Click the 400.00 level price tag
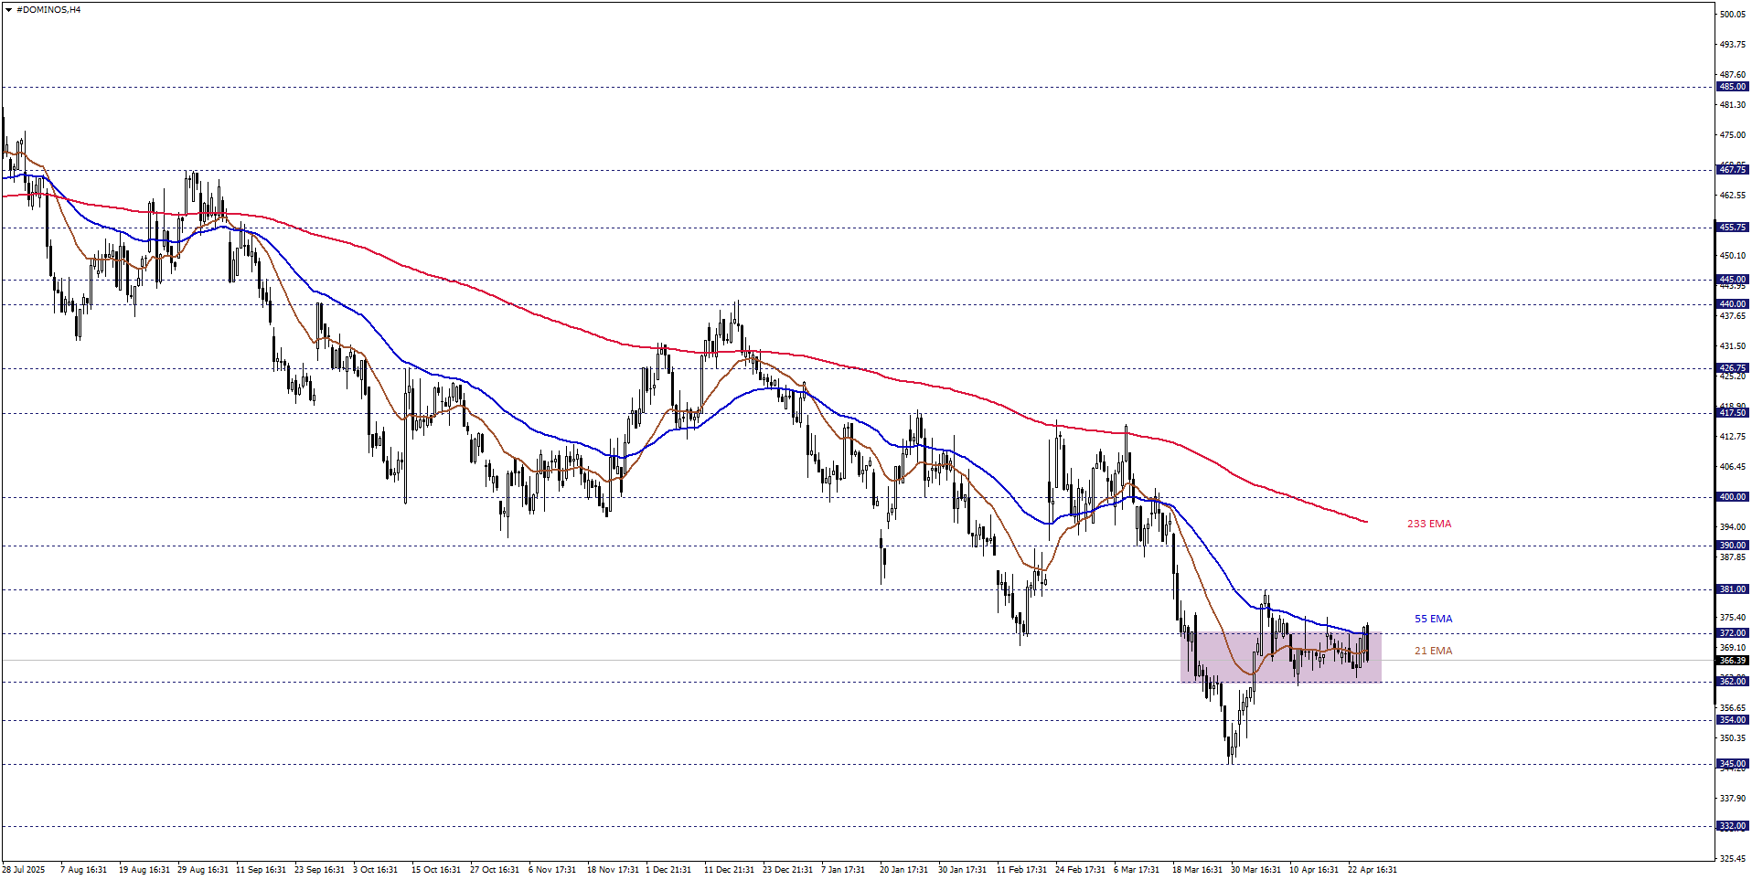The height and width of the screenshot is (880, 1752). click(x=1732, y=497)
